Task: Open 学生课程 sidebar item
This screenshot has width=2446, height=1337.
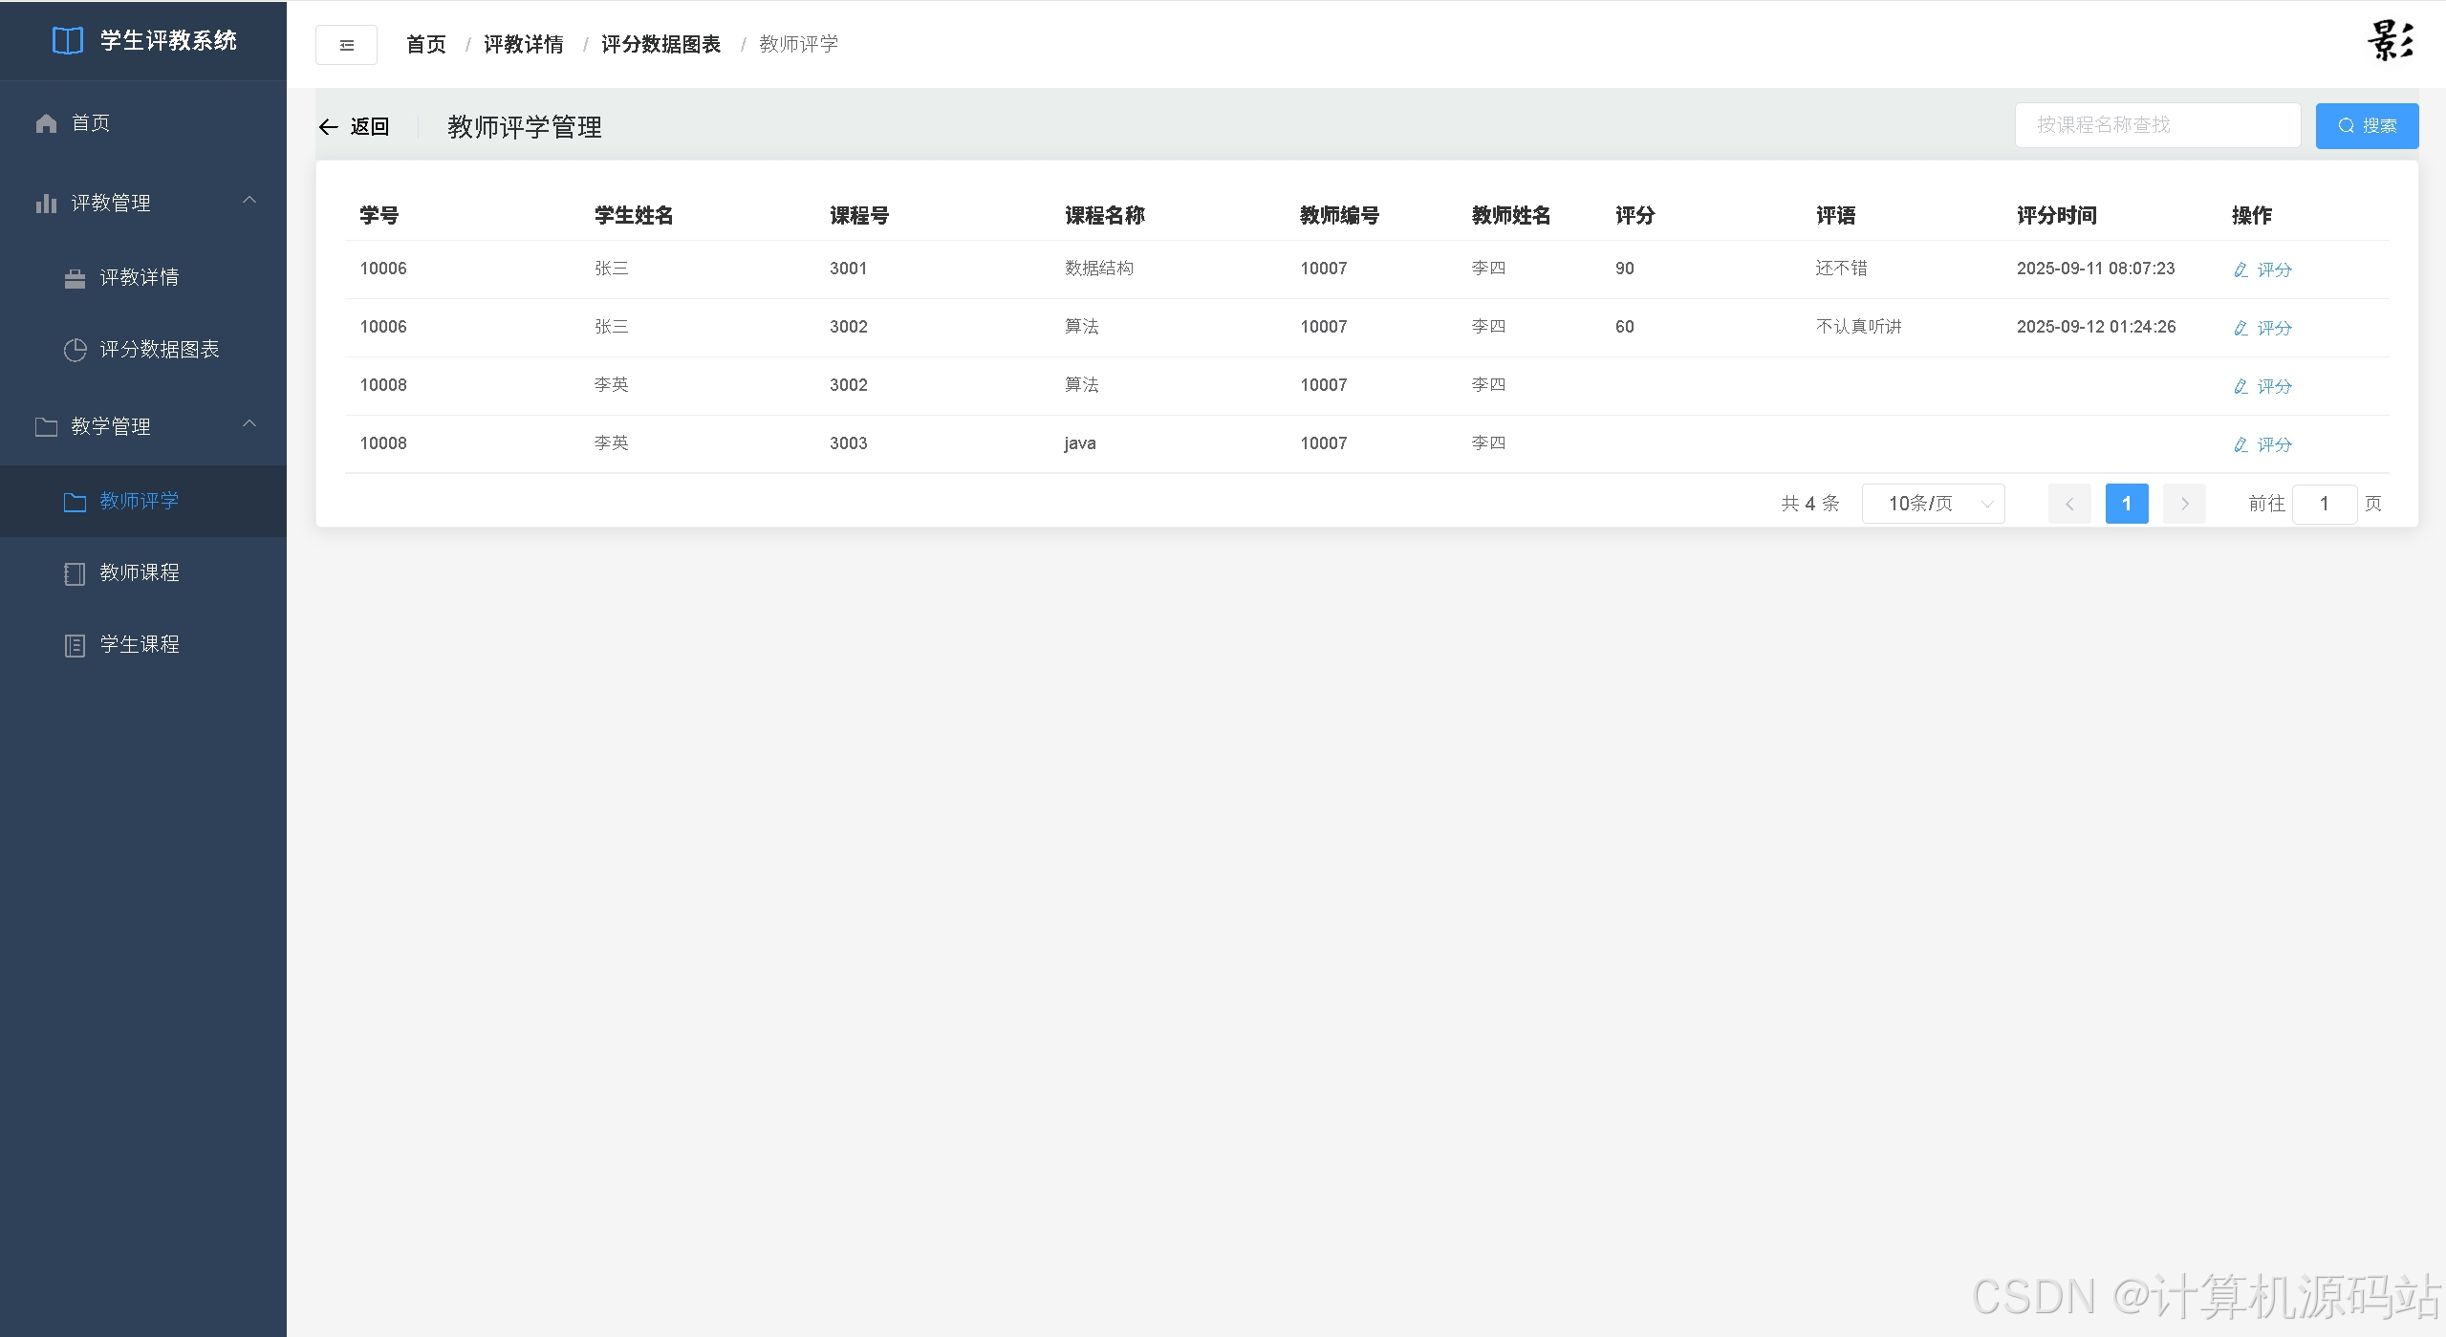Action: (143, 645)
